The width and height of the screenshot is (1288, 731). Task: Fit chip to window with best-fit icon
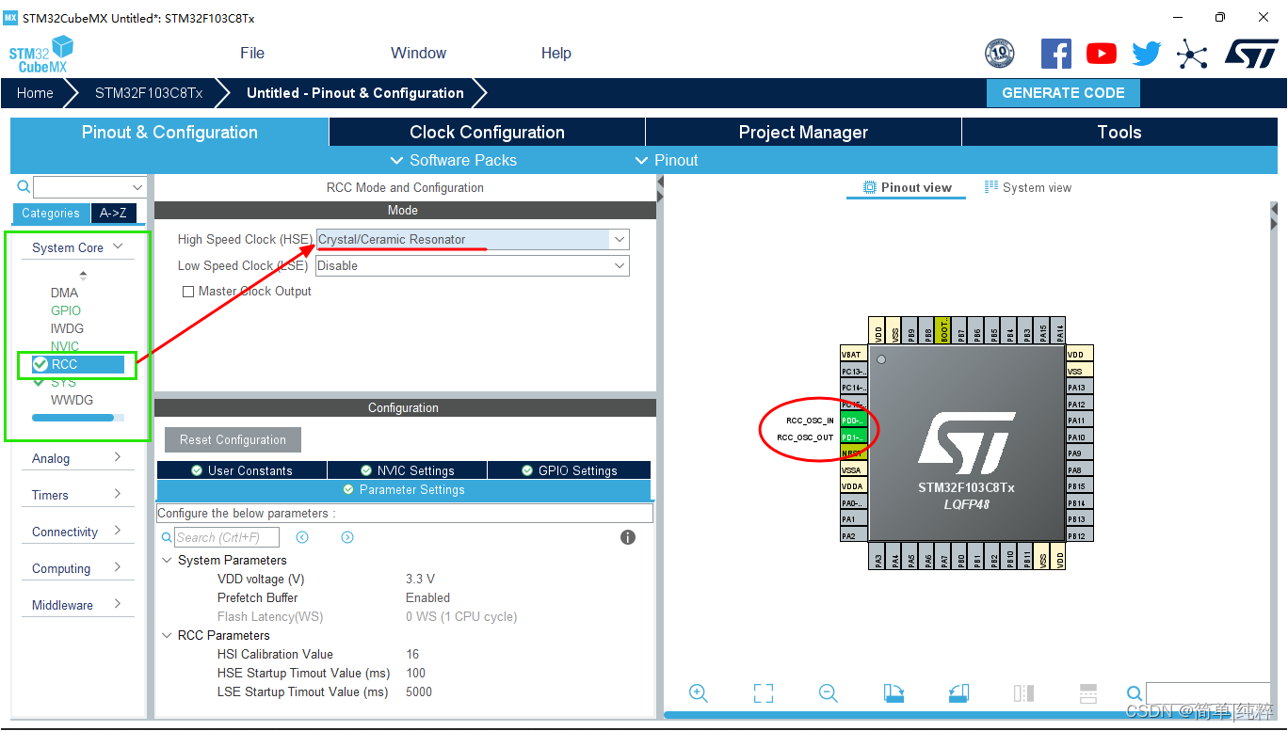point(764,693)
